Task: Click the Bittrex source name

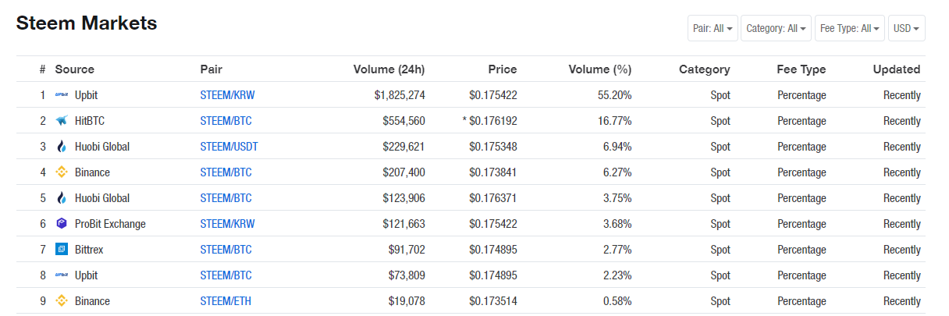Action: [x=89, y=250]
